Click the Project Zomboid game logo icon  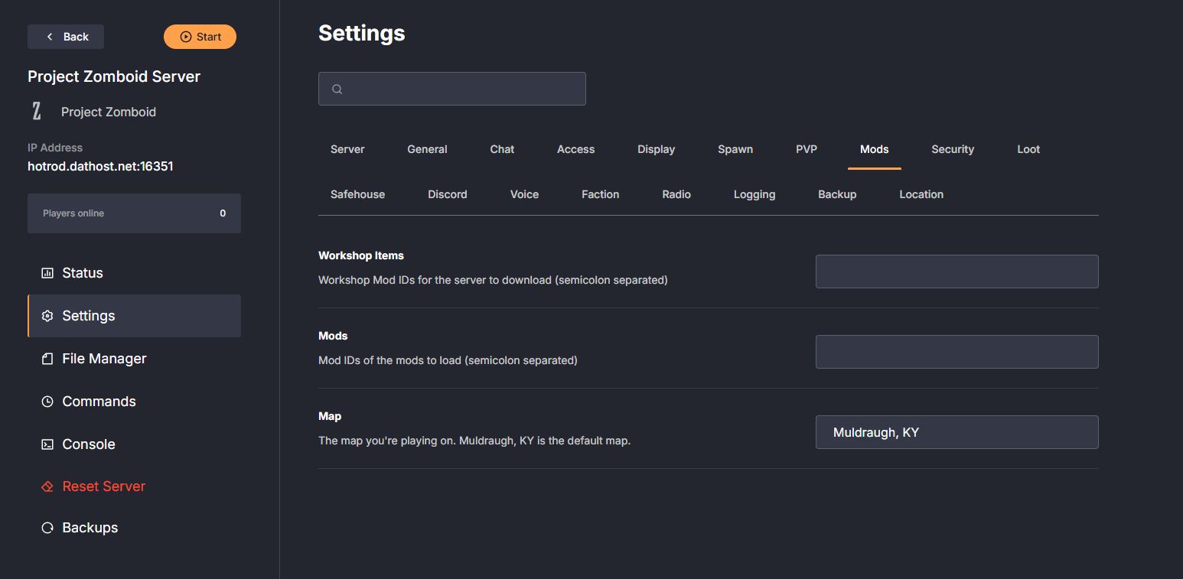36,112
